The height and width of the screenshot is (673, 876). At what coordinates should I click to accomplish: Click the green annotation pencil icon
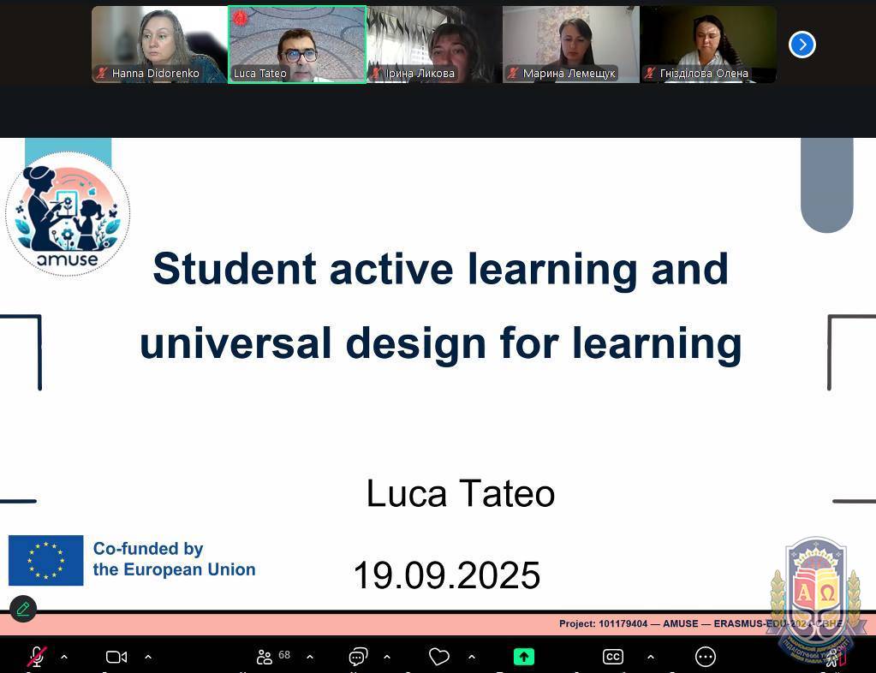coord(23,609)
